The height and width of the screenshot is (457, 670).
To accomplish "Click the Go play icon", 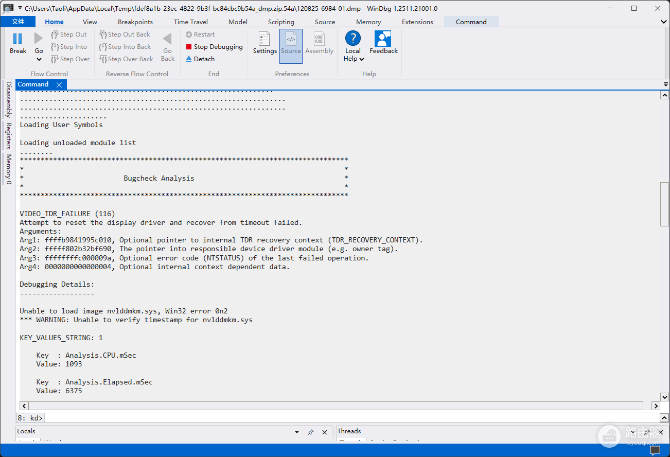I will pyautogui.click(x=39, y=39).
